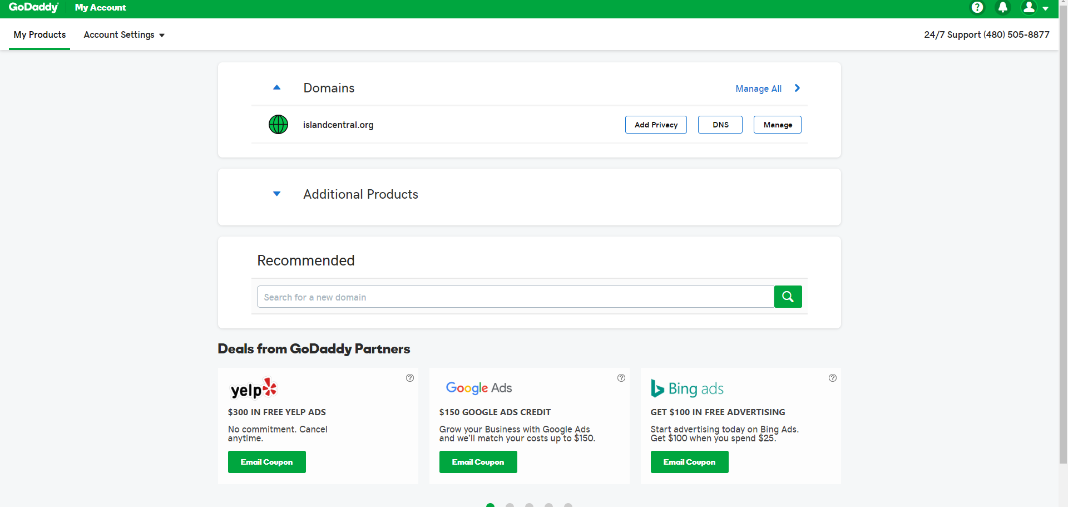Open the user profile account icon
1068x507 pixels.
tap(1029, 8)
